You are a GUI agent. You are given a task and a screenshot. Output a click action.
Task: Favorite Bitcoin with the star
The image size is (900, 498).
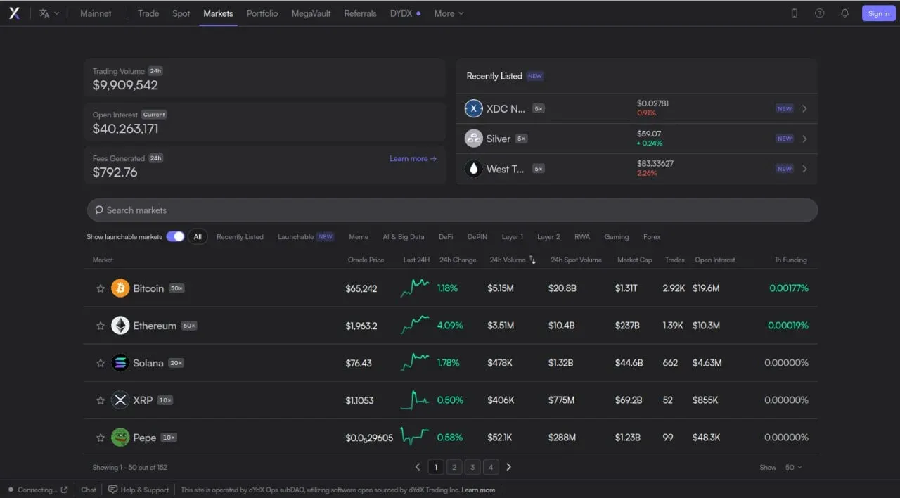(101, 288)
